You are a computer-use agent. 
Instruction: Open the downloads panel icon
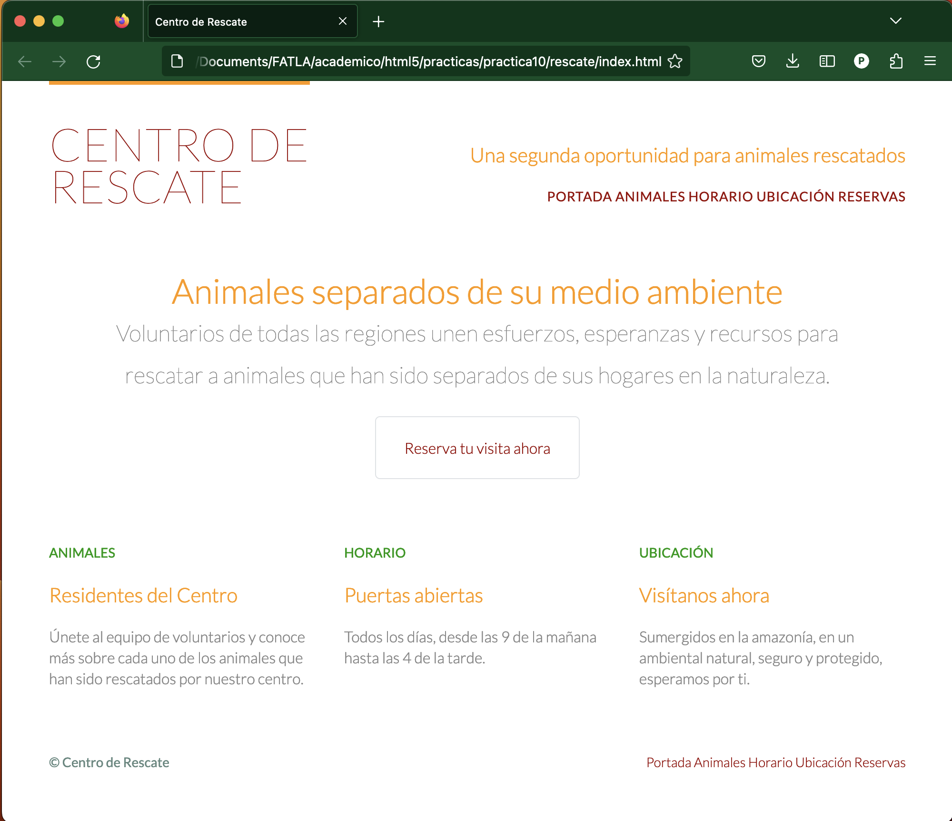(793, 61)
